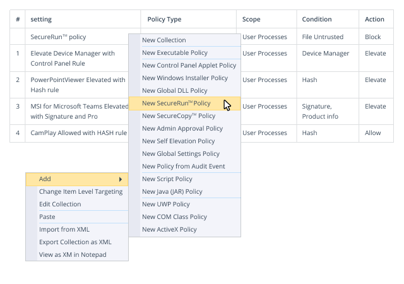
Task: Choose New Java (JAR) Policy
Action: (x=172, y=192)
